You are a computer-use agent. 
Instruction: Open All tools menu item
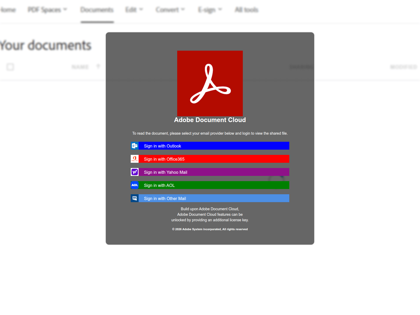(x=246, y=10)
